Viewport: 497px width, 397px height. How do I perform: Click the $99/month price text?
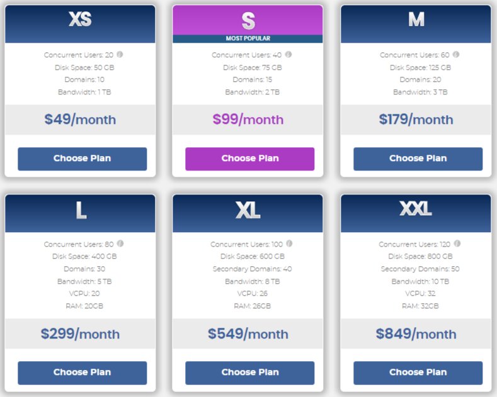tap(248, 120)
